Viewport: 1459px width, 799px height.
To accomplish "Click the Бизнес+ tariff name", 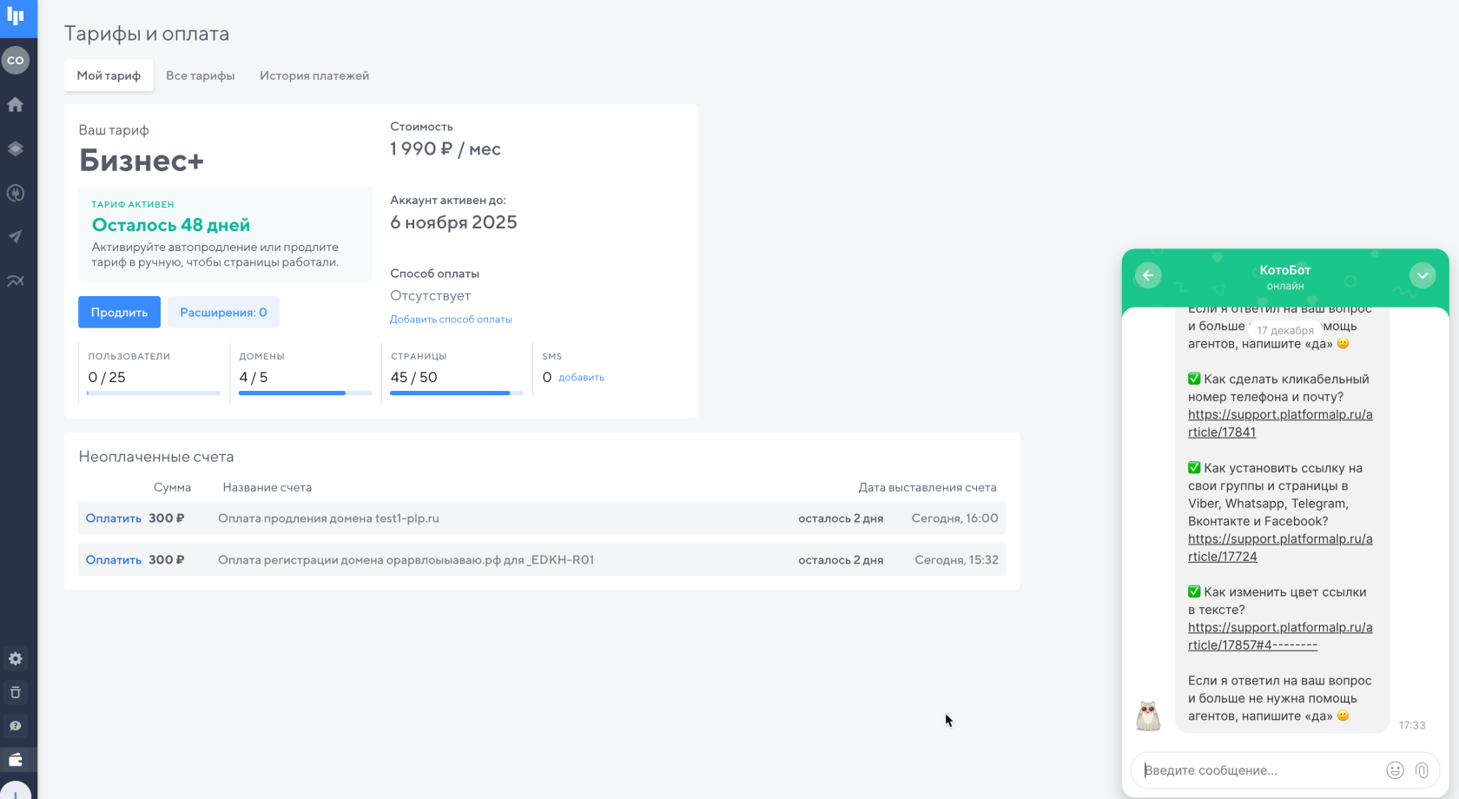I will 142,161.
